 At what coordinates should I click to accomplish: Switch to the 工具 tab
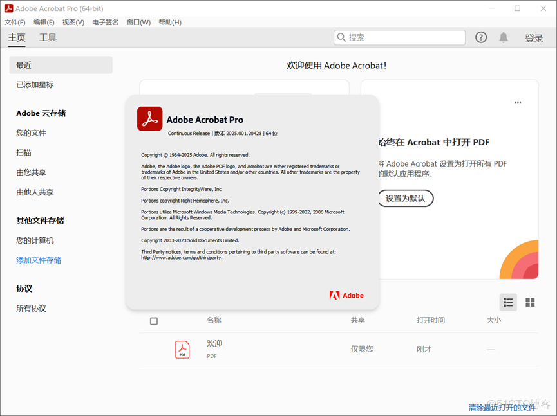click(46, 37)
